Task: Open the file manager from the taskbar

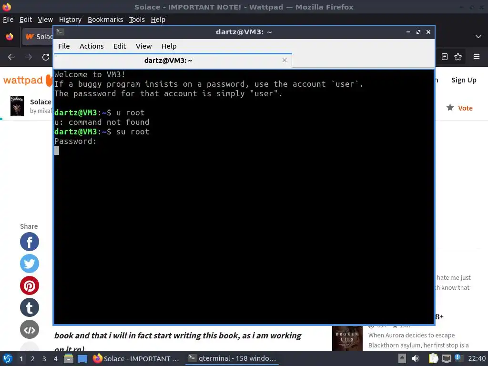Action: [69, 358]
